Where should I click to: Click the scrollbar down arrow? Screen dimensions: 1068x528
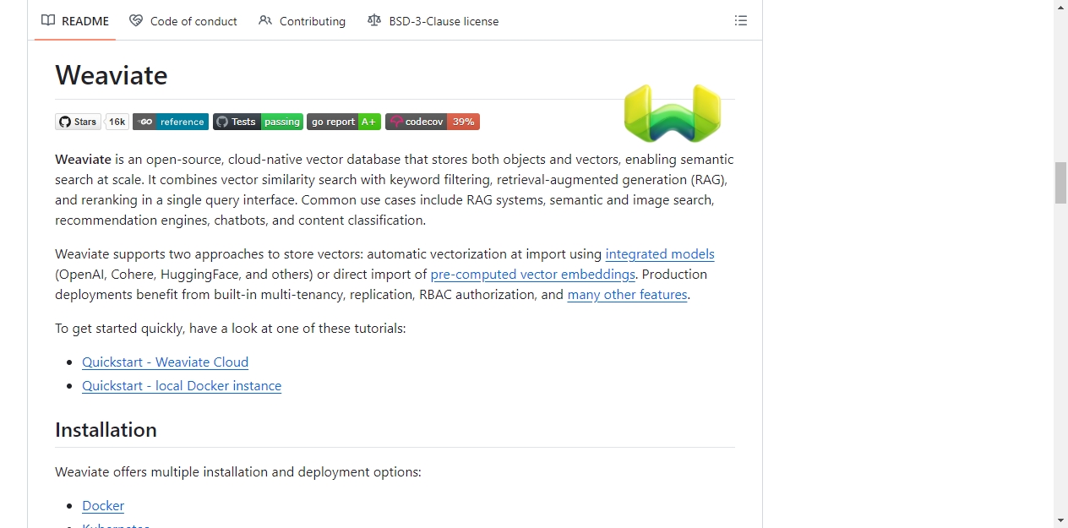pos(1061,520)
